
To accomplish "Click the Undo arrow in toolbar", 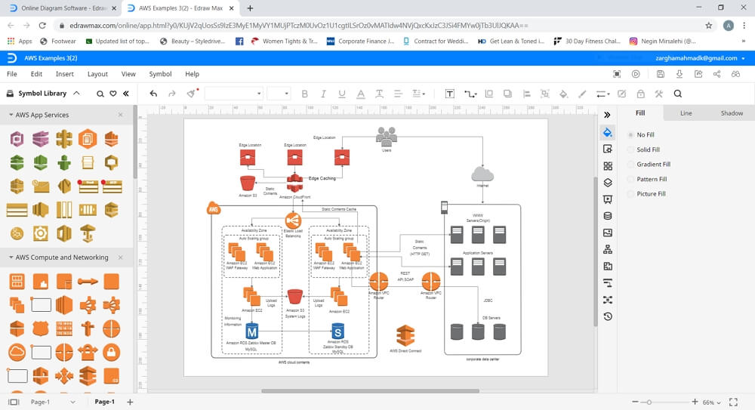I will pos(153,94).
